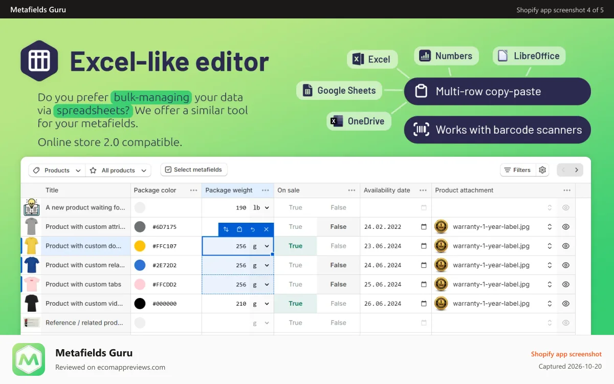This screenshot has width=614, height=384.
Task: Click the clipboard paste icon in blue cell toolbar
Action: click(x=239, y=229)
